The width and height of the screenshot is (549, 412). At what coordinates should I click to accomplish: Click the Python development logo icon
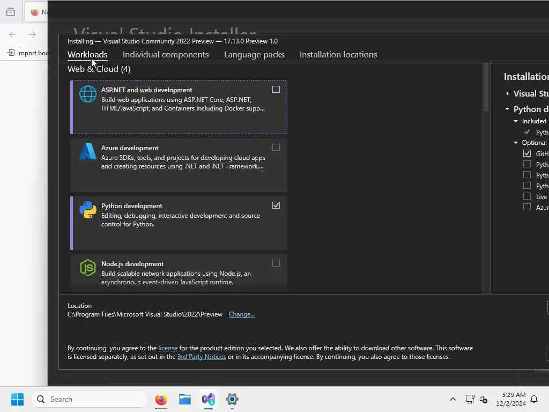pyautogui.click(x=87, y=210)
